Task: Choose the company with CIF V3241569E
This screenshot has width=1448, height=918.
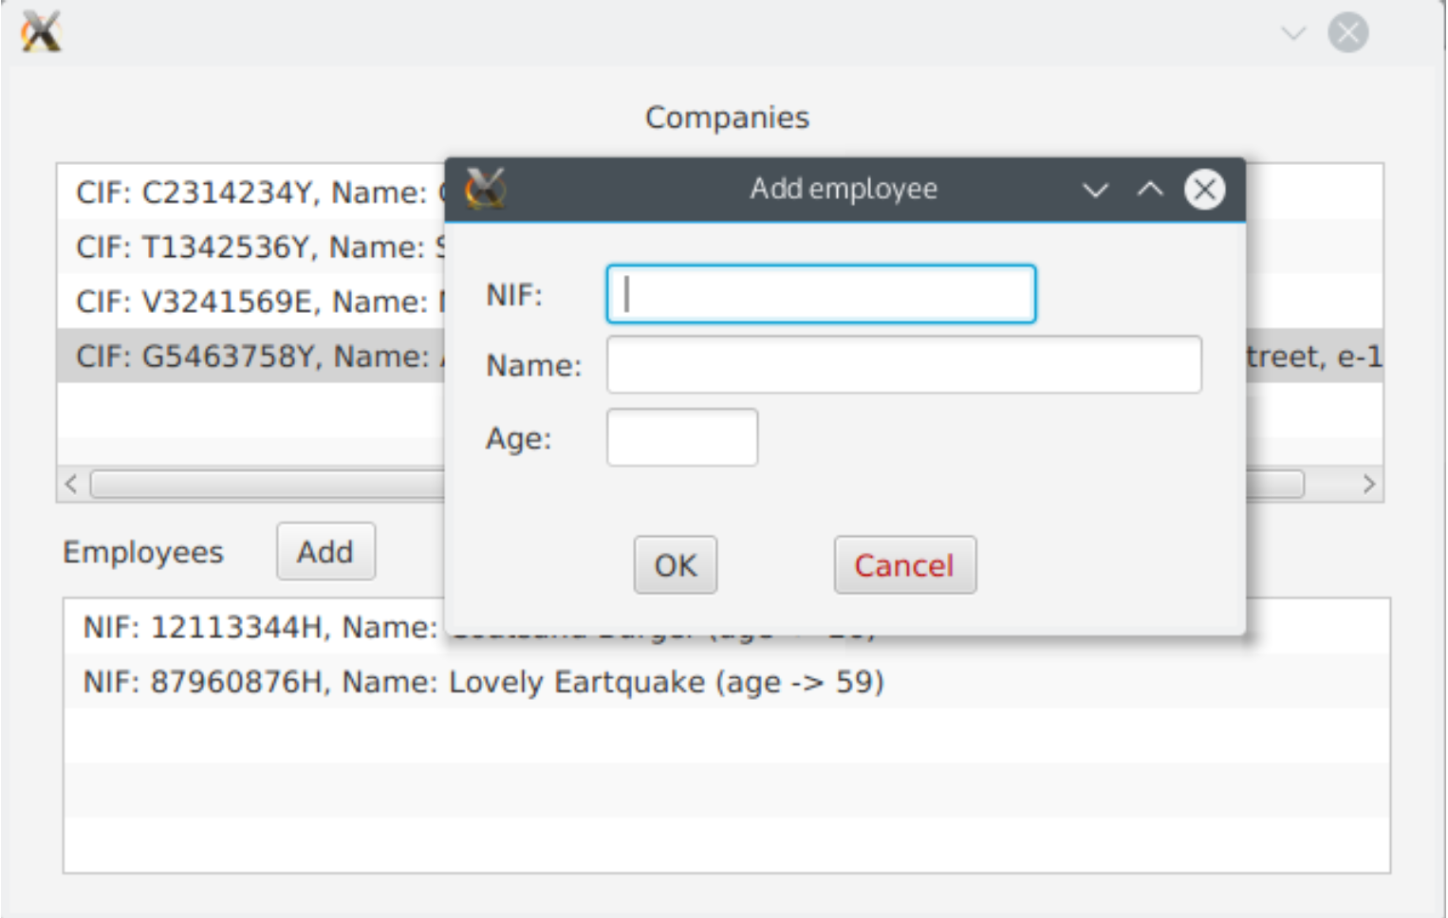Action: pyautogui.click(x=251, y=302)
